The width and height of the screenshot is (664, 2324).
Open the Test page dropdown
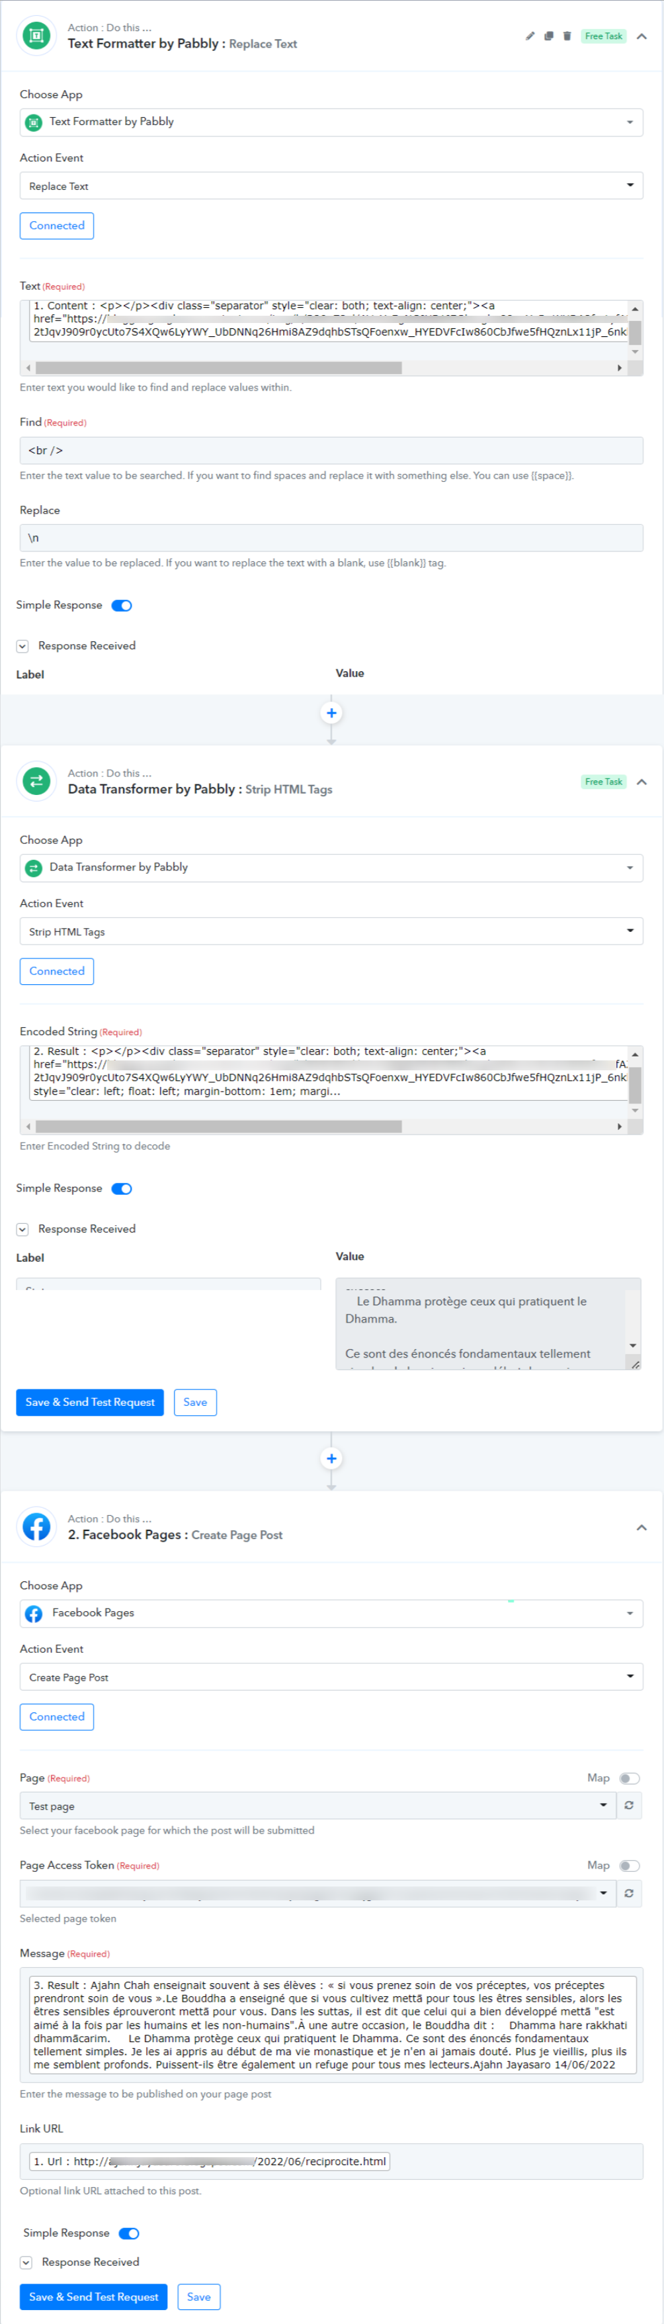tap(317, 1805)
